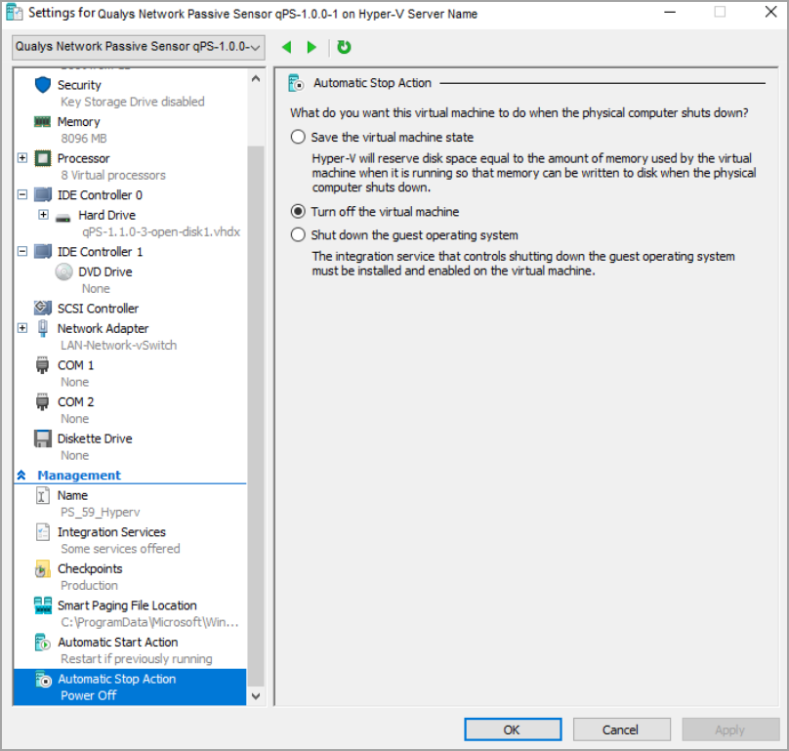Image resolution: width=789 pixels, height=751 pixels.
Task: Expand the Hard Drive tree node
Action: tap(43, 215)
